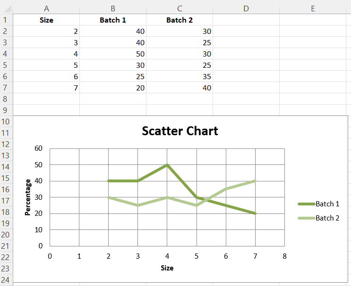This screenshot has height=286, width=351.
Task: Select empty cell D2
Action: click(246, 31)
